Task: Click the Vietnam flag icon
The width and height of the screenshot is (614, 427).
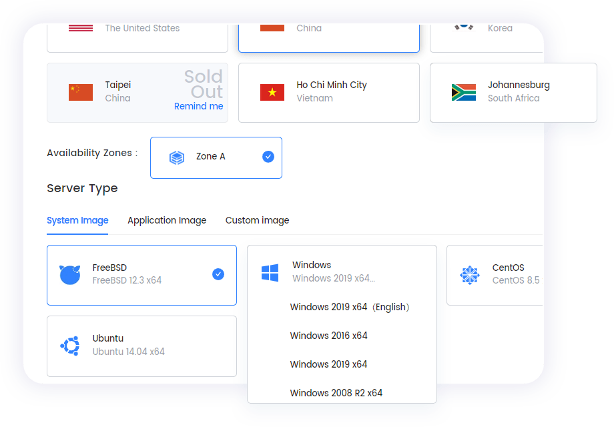Action: [x=272, y=92]
